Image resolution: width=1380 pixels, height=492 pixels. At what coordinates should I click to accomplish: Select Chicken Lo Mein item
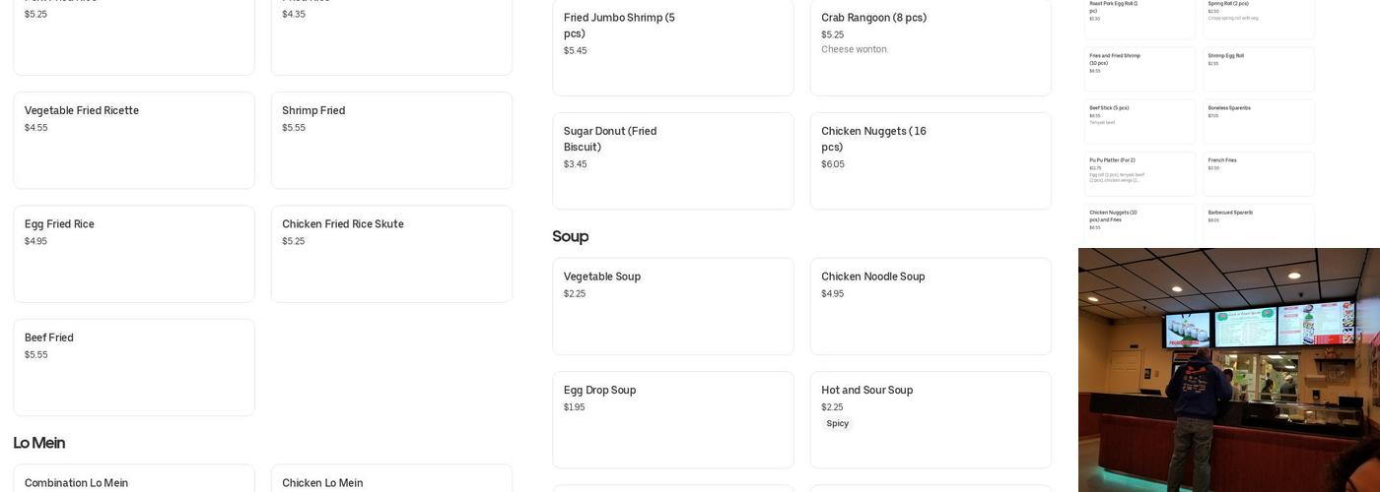pos(391,480)
